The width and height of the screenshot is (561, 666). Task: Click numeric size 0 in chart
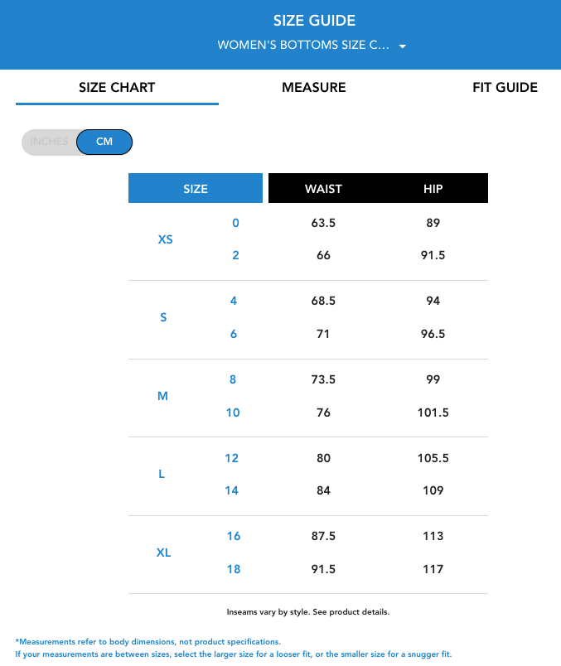(x=235, y=223)
